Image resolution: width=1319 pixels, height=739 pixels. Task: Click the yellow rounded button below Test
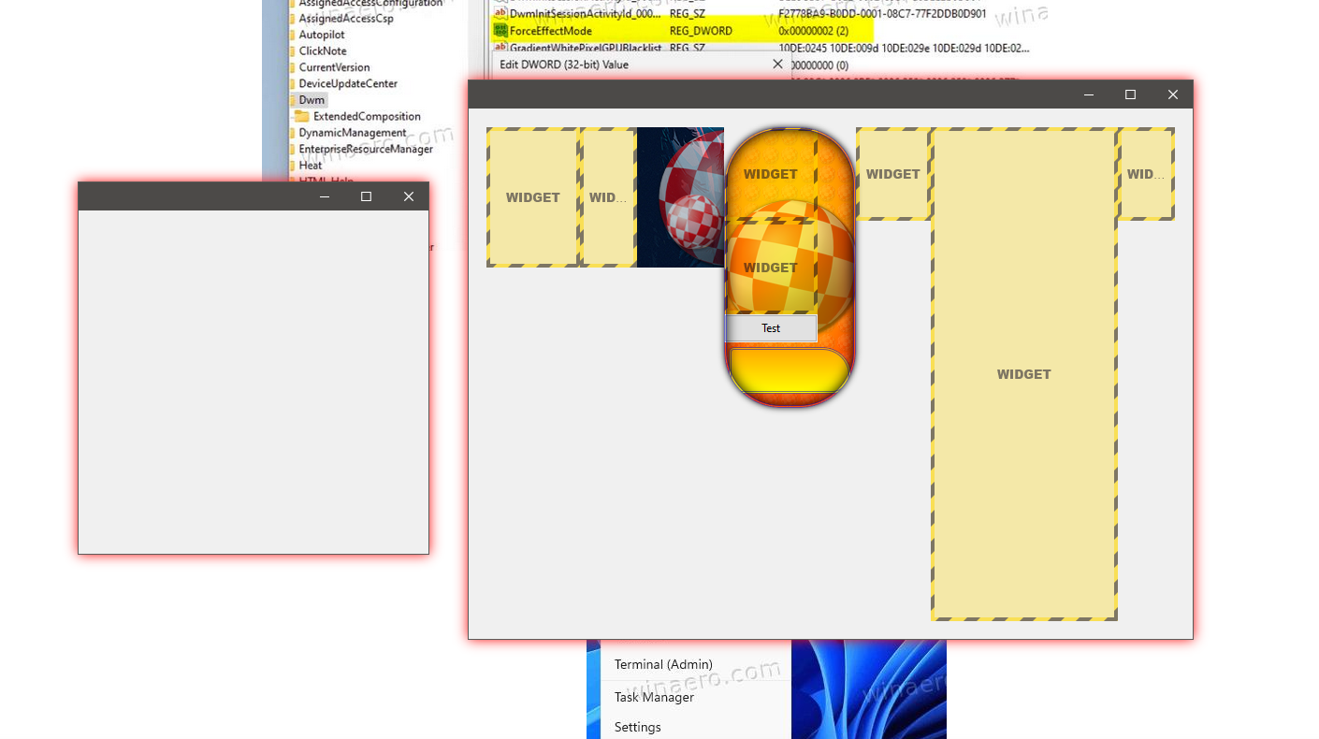(790, 370)
